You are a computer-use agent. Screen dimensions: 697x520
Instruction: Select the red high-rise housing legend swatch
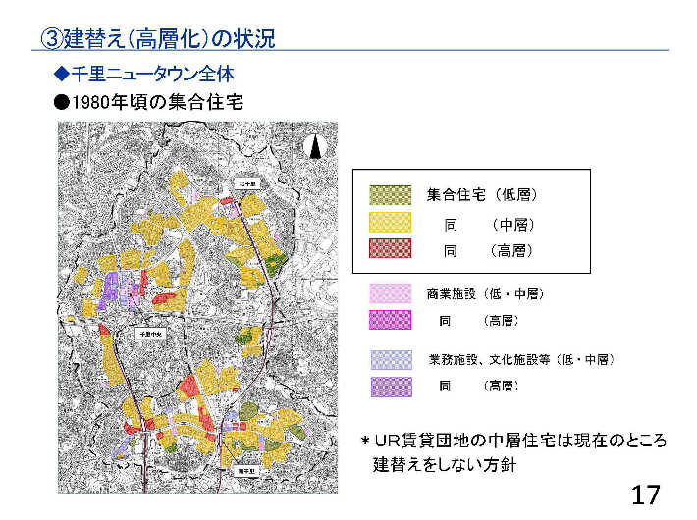pos(390,250)
